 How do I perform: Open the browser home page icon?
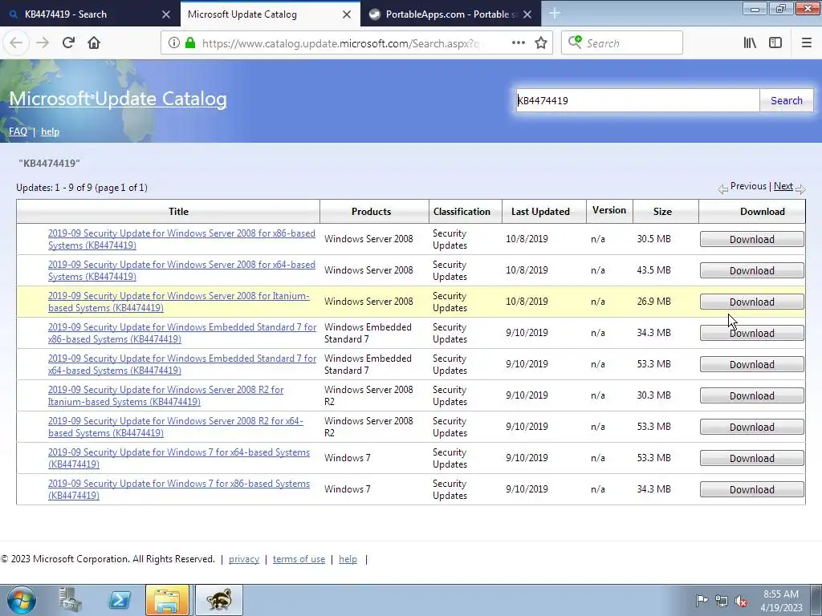pyautogui.click(x=94, y=43)
